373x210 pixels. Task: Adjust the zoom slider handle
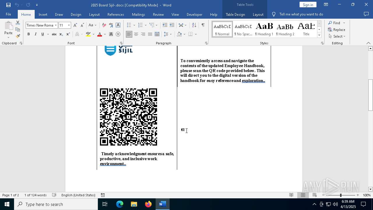[341, 195]
